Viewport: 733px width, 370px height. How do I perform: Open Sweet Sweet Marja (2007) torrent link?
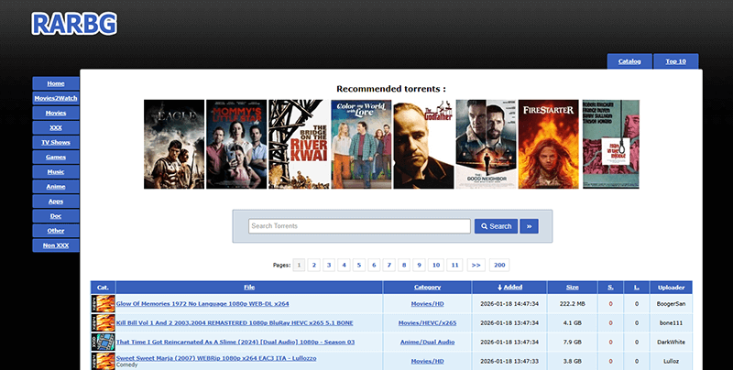216,358
